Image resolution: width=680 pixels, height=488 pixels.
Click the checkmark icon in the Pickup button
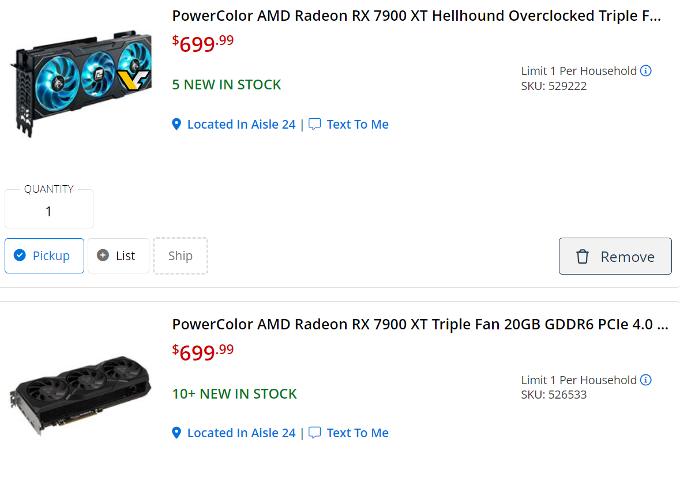click(20, 256)
